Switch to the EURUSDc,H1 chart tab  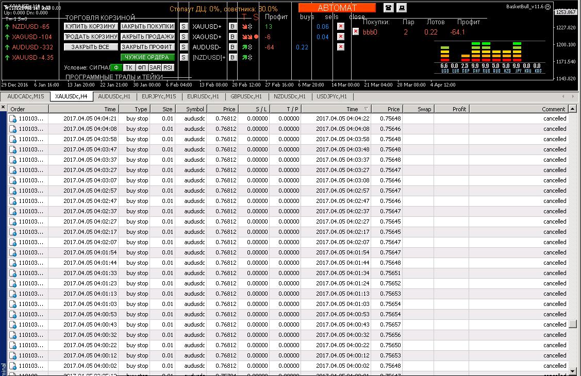tap(203, 96)
